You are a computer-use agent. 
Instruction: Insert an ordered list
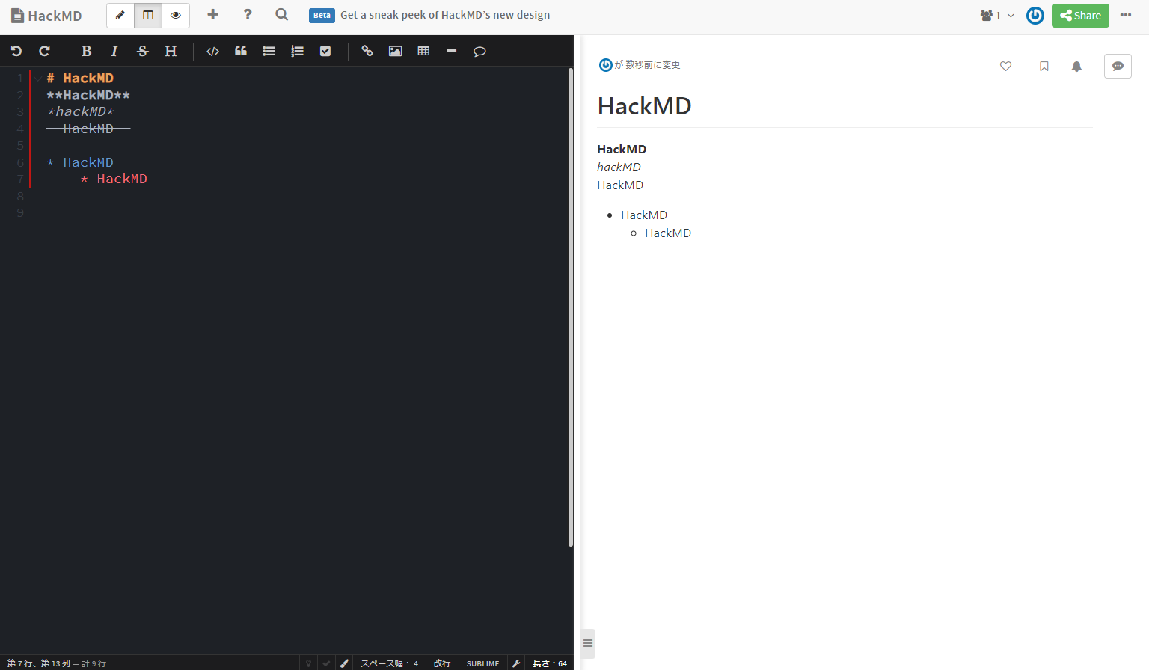[297, 51]
